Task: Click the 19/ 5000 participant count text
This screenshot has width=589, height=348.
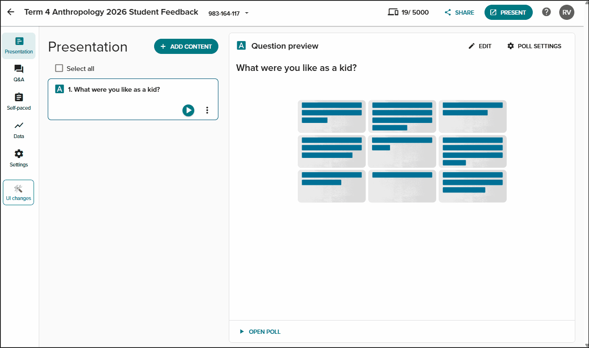Action: coord(415,13)
